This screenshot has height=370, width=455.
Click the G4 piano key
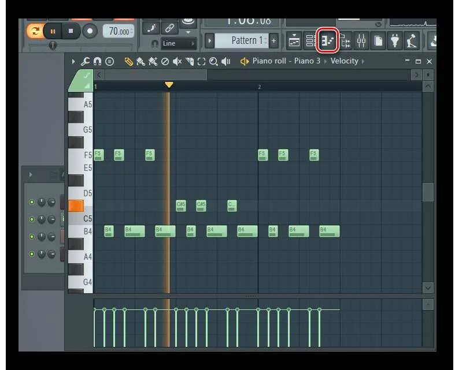tap(81, 282)
